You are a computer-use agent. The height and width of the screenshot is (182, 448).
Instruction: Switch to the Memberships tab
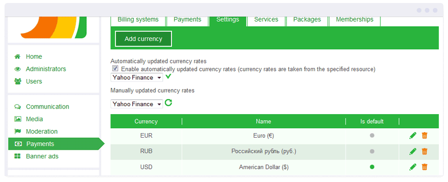click(355, 20)
